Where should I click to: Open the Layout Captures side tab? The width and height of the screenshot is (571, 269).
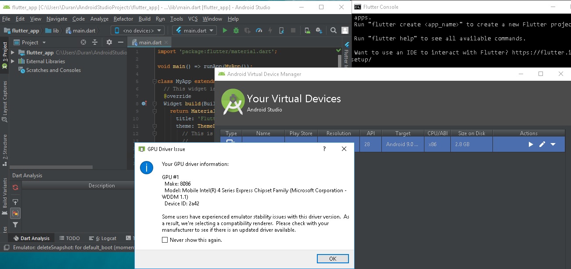click(x=4, y=101)
